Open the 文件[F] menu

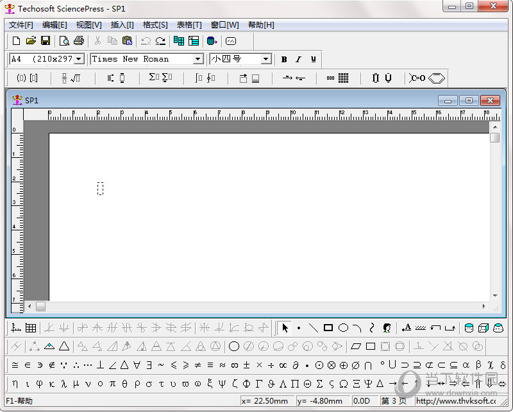(x=21, y=25)
